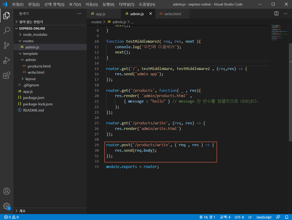Open the .gitignore file
Screen dimensions: 292x220
click(x=50, y=85)
